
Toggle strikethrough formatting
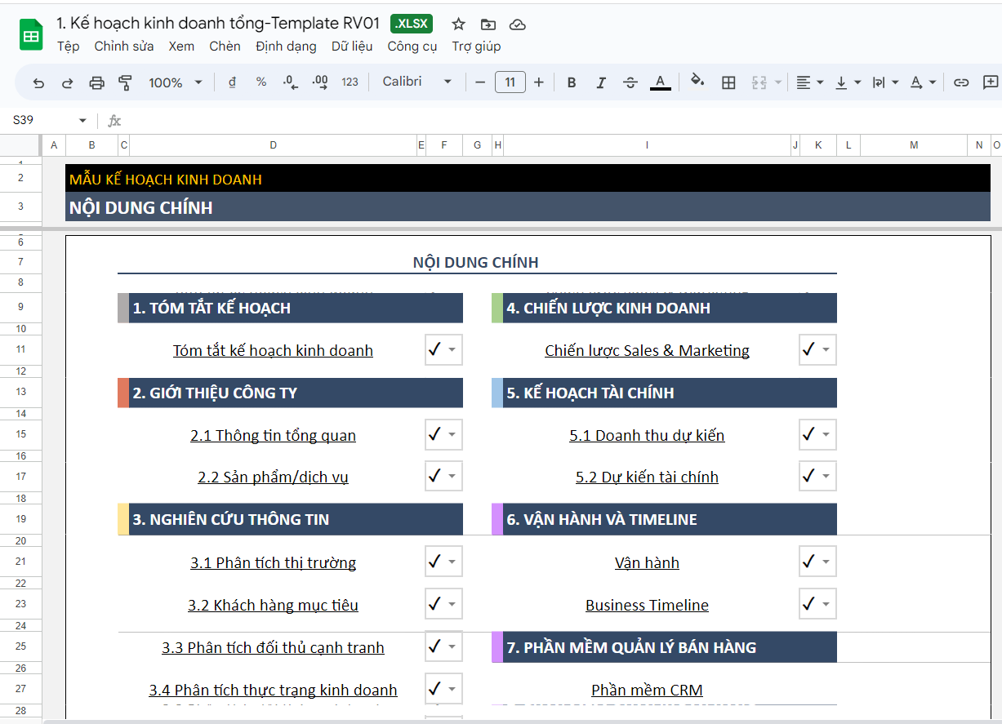pos(630,82)
